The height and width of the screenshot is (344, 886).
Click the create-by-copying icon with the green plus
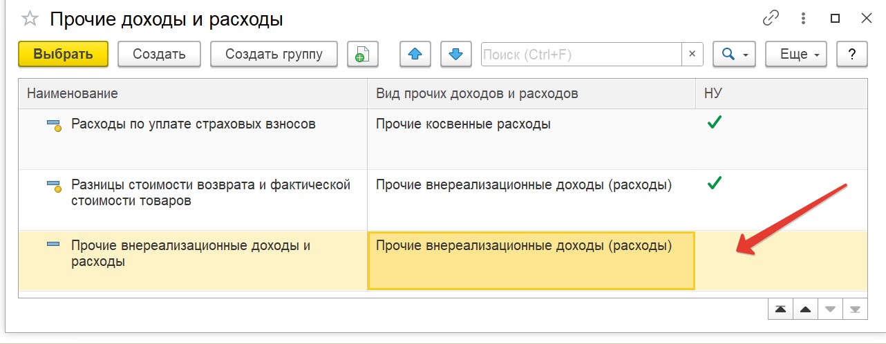pos(363,54)
